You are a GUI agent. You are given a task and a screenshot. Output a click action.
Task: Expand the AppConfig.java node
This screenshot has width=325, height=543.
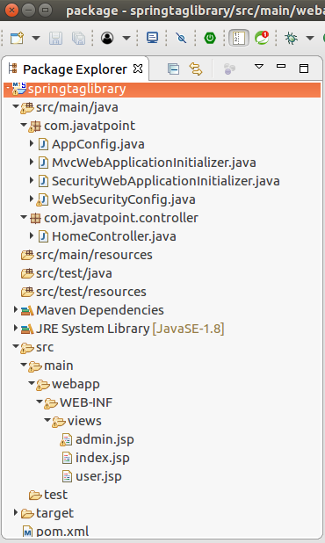tap(32, 143)
